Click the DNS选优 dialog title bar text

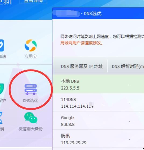pos(93,13)
